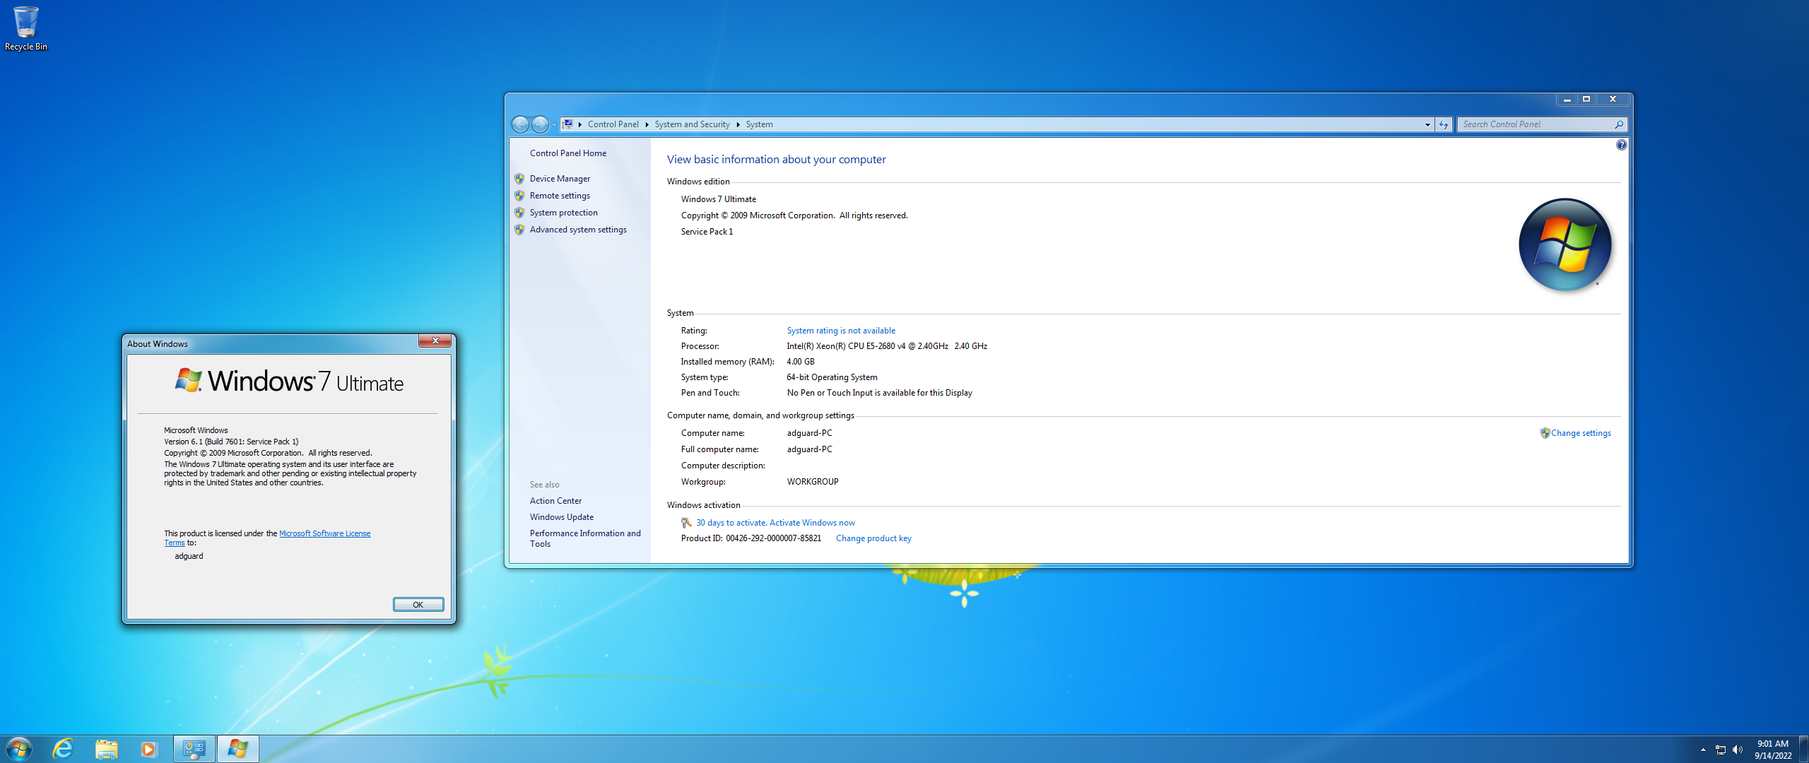Select System breadcrumb
This screenshot has width=1809, height=763.
click(x=759, y=124)
